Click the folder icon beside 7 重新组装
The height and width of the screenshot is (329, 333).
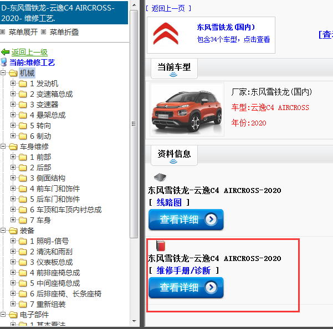tap(23, 305)
